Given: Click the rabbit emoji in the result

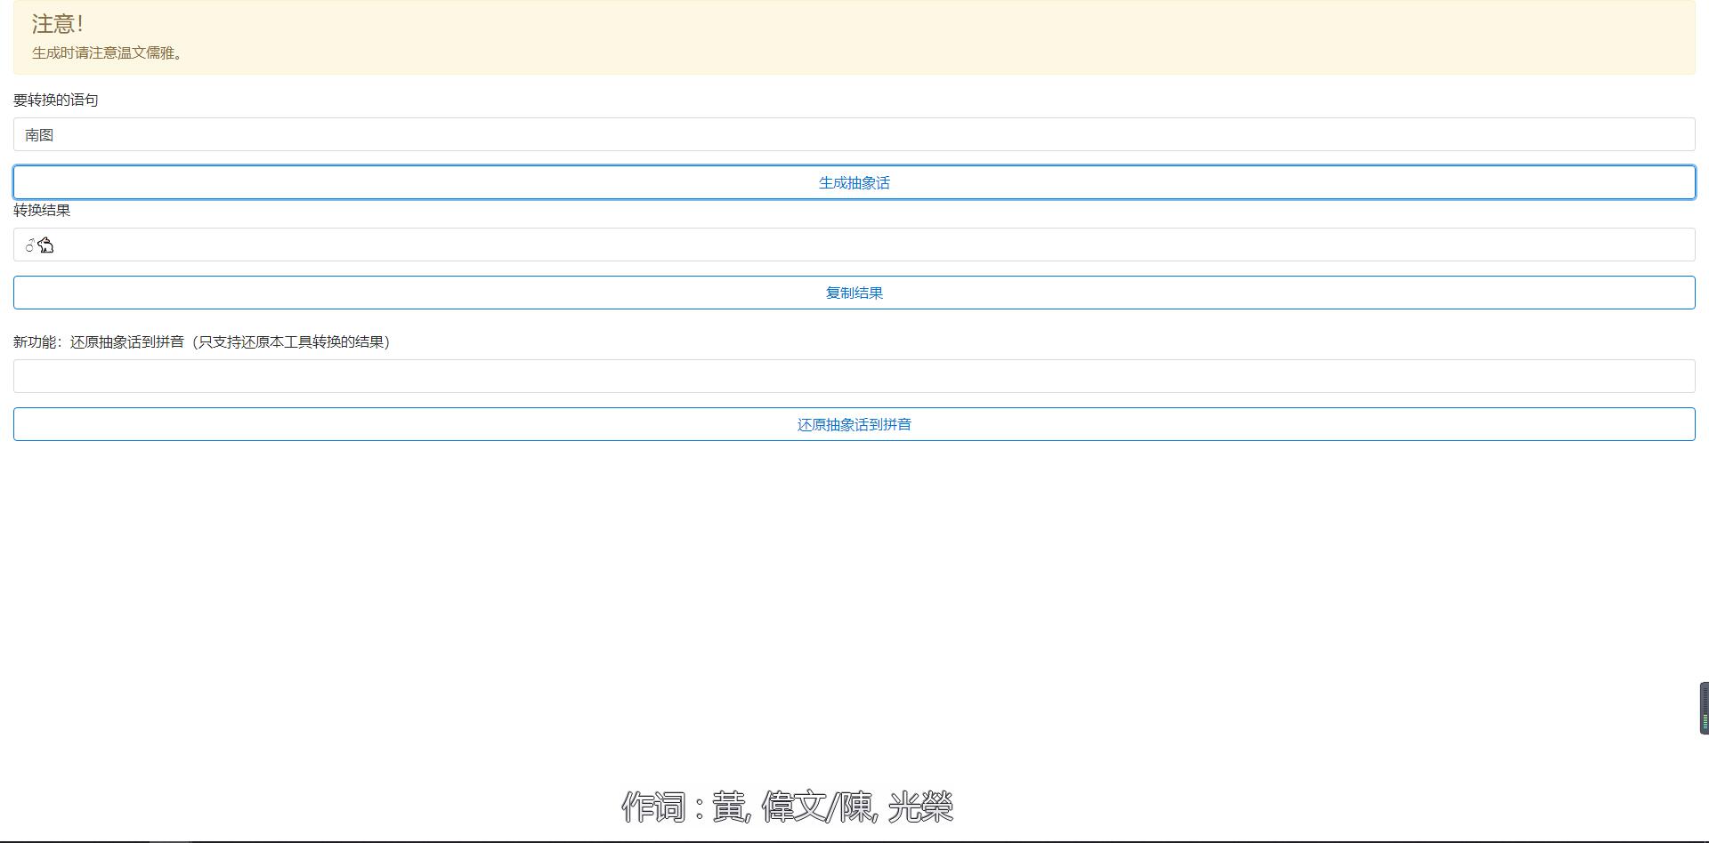Looking at the screenshot, I should pos(46,245).
